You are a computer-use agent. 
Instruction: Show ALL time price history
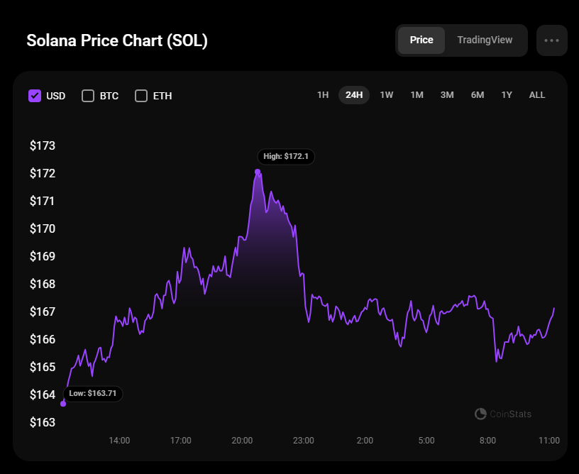[537, 95]
